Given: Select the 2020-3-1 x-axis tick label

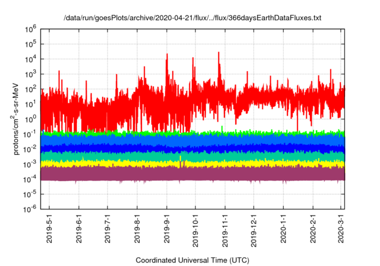Looking at the screenshot, I should (341, 228).
